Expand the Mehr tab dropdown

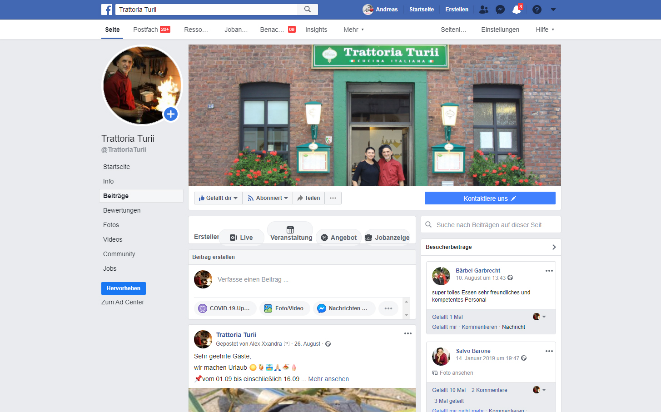coord(353,30)
